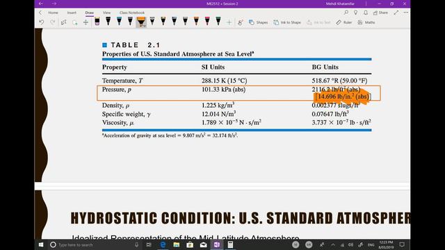Click the 'Viscosity, μ' row label
The width and height of the screenshot is (445, 250).
click(x=118, y=123)
